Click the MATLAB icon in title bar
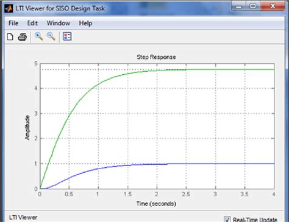289x222 pixels. (9, 9)
